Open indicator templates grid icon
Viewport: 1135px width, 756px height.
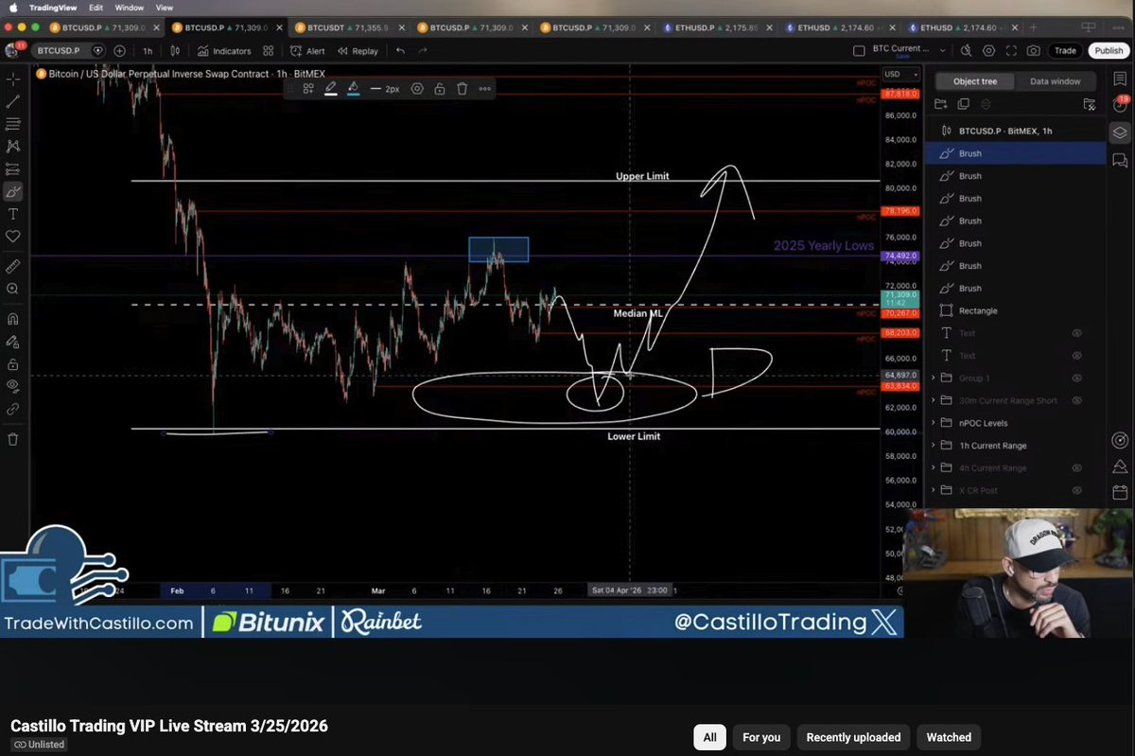click(x=269, y=51)
